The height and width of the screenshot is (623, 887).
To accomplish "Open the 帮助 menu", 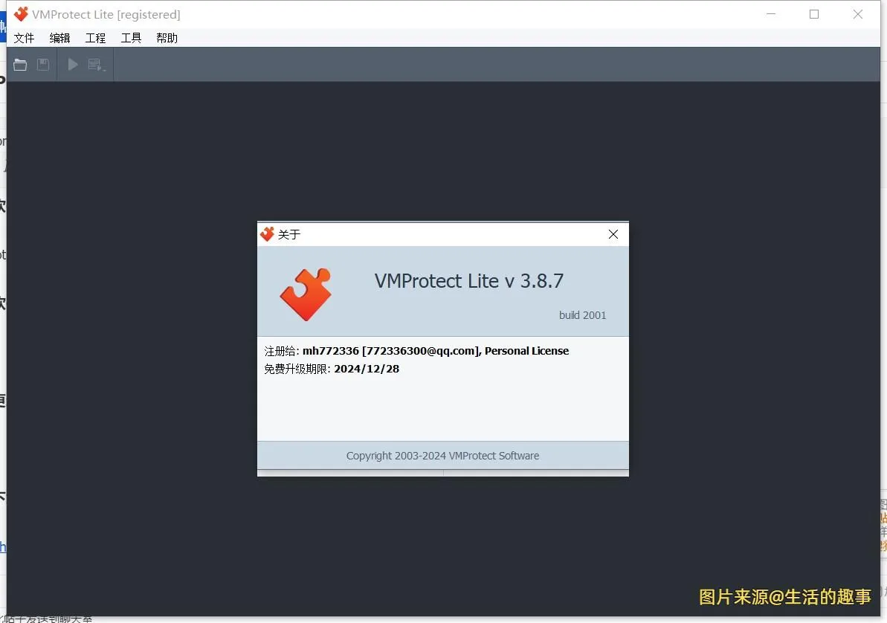I will click(x=167, y=38).
